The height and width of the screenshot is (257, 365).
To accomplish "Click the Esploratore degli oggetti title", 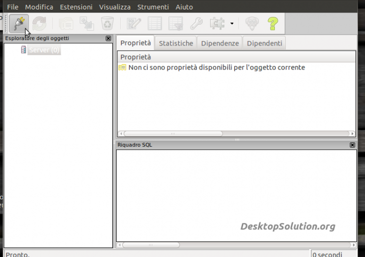I will point(37,38).
